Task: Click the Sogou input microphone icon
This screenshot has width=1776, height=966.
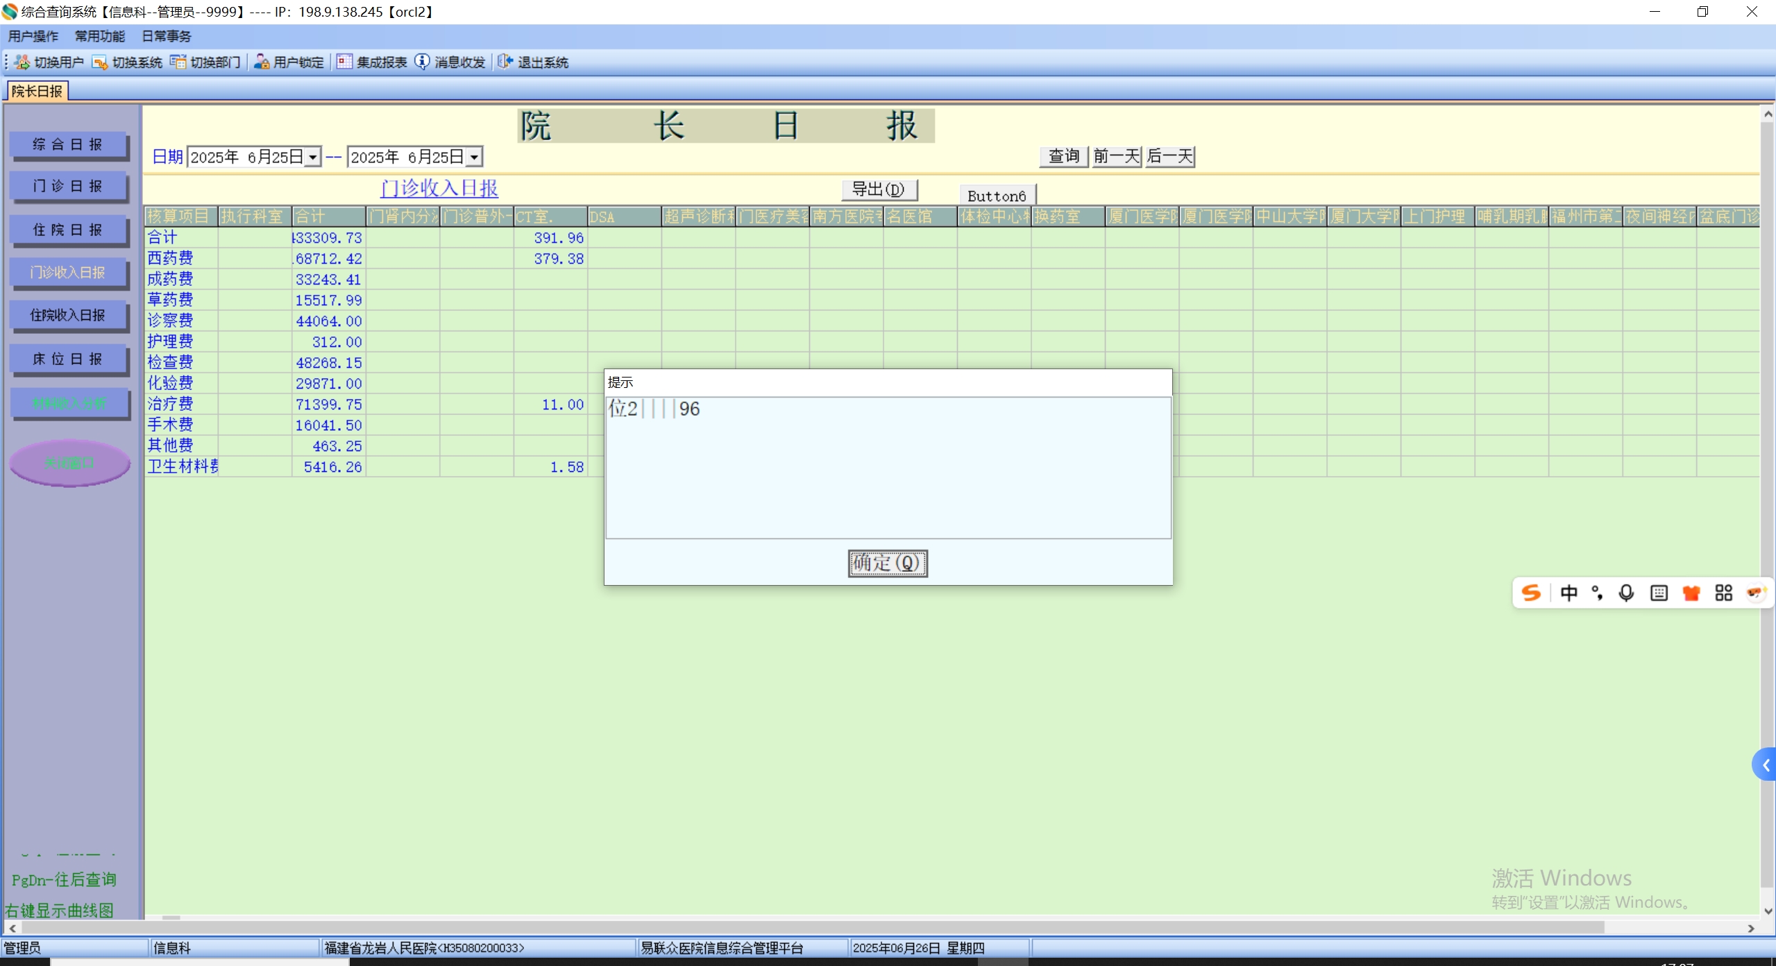Action: pyautogui.click(x=1626, y=593)
